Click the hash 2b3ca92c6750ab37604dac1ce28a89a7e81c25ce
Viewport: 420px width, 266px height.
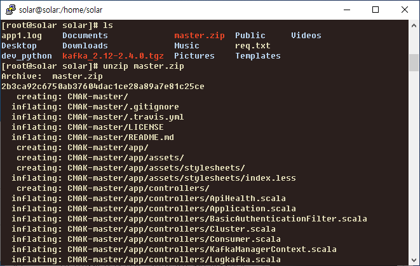[x=103, y=87]
